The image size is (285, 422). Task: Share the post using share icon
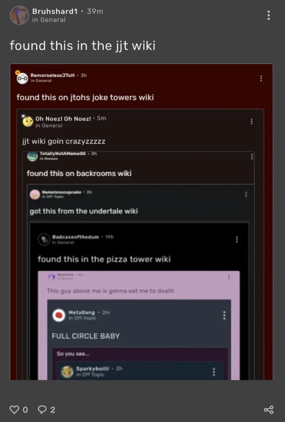(268, 410)
